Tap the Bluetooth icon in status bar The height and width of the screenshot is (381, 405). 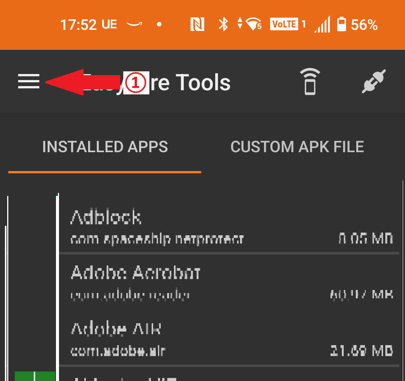pos(223,24)
